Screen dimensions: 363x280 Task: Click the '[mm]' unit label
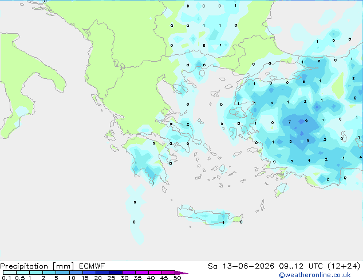pos(64,266)
